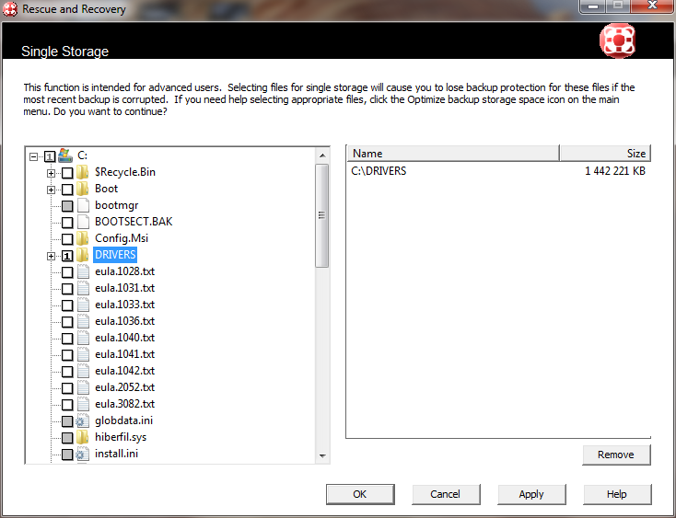This screenshot has height=518, width=676.
Task: Sort list by Size column header
Action: coord(604,154)
